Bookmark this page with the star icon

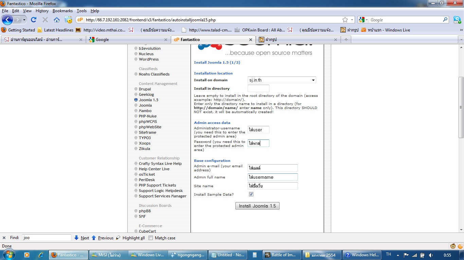coord(345,20)
